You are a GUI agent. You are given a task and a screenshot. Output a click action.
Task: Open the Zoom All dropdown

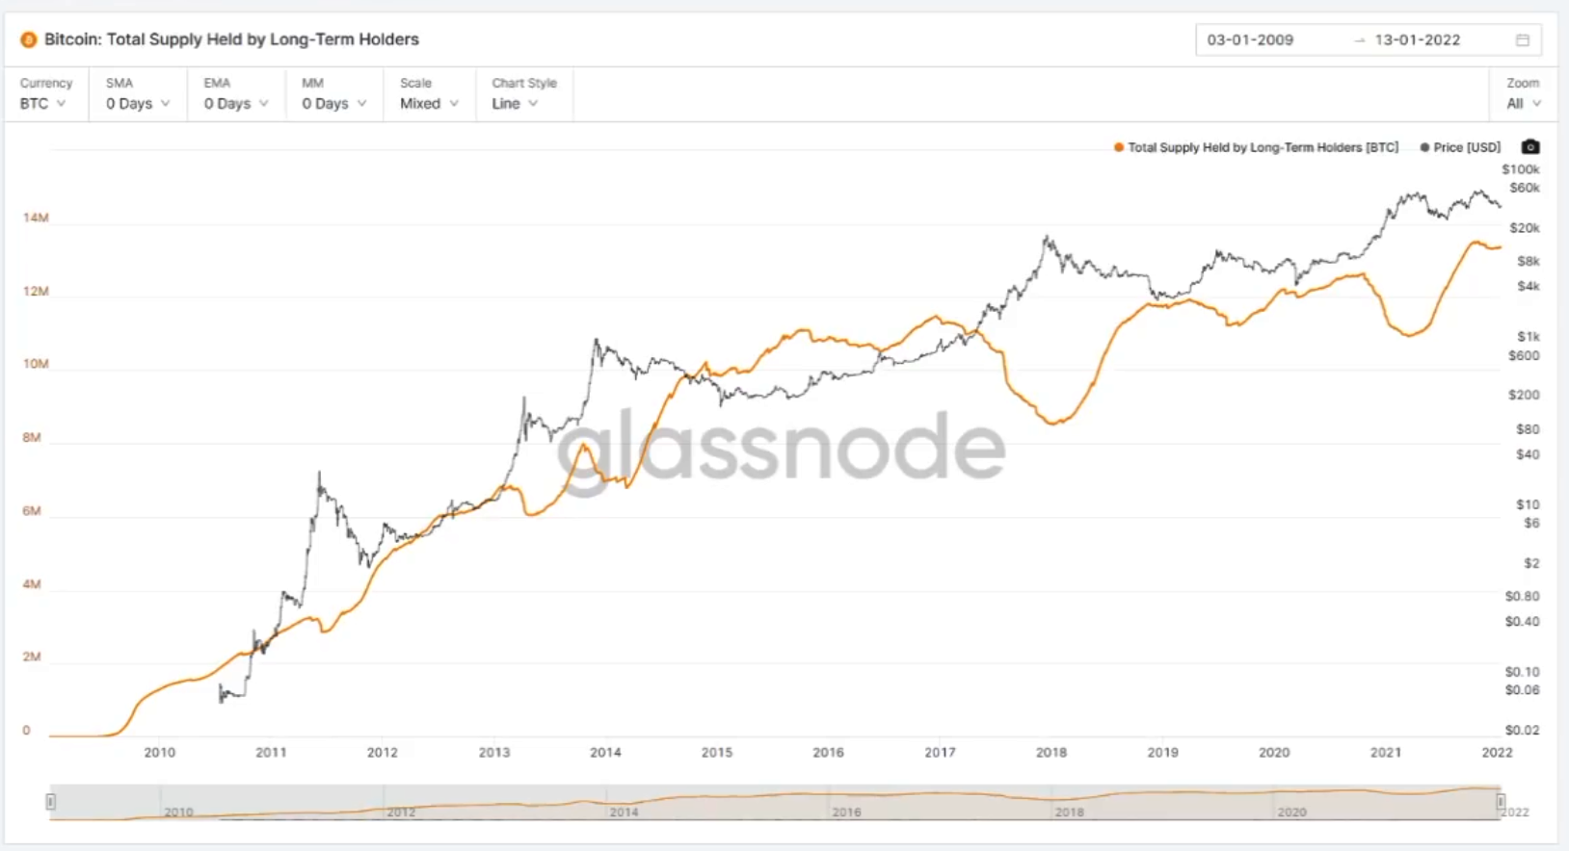[1524, 94]
